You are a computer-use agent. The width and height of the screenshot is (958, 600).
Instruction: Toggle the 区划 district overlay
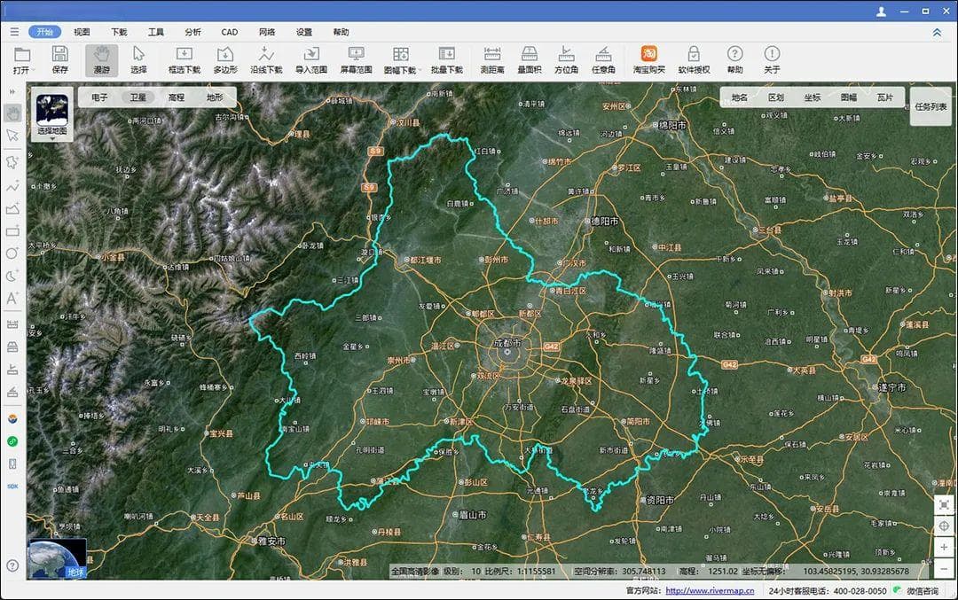click(776, 97)
